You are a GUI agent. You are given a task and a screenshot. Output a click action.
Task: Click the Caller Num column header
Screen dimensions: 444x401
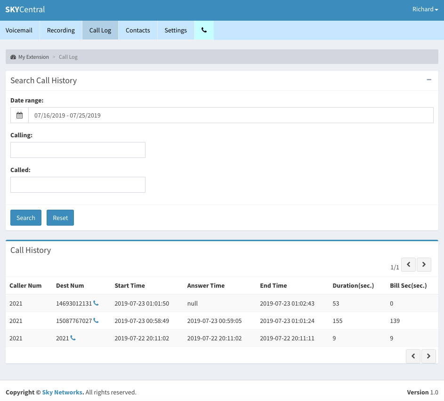[x=25, y=286]
